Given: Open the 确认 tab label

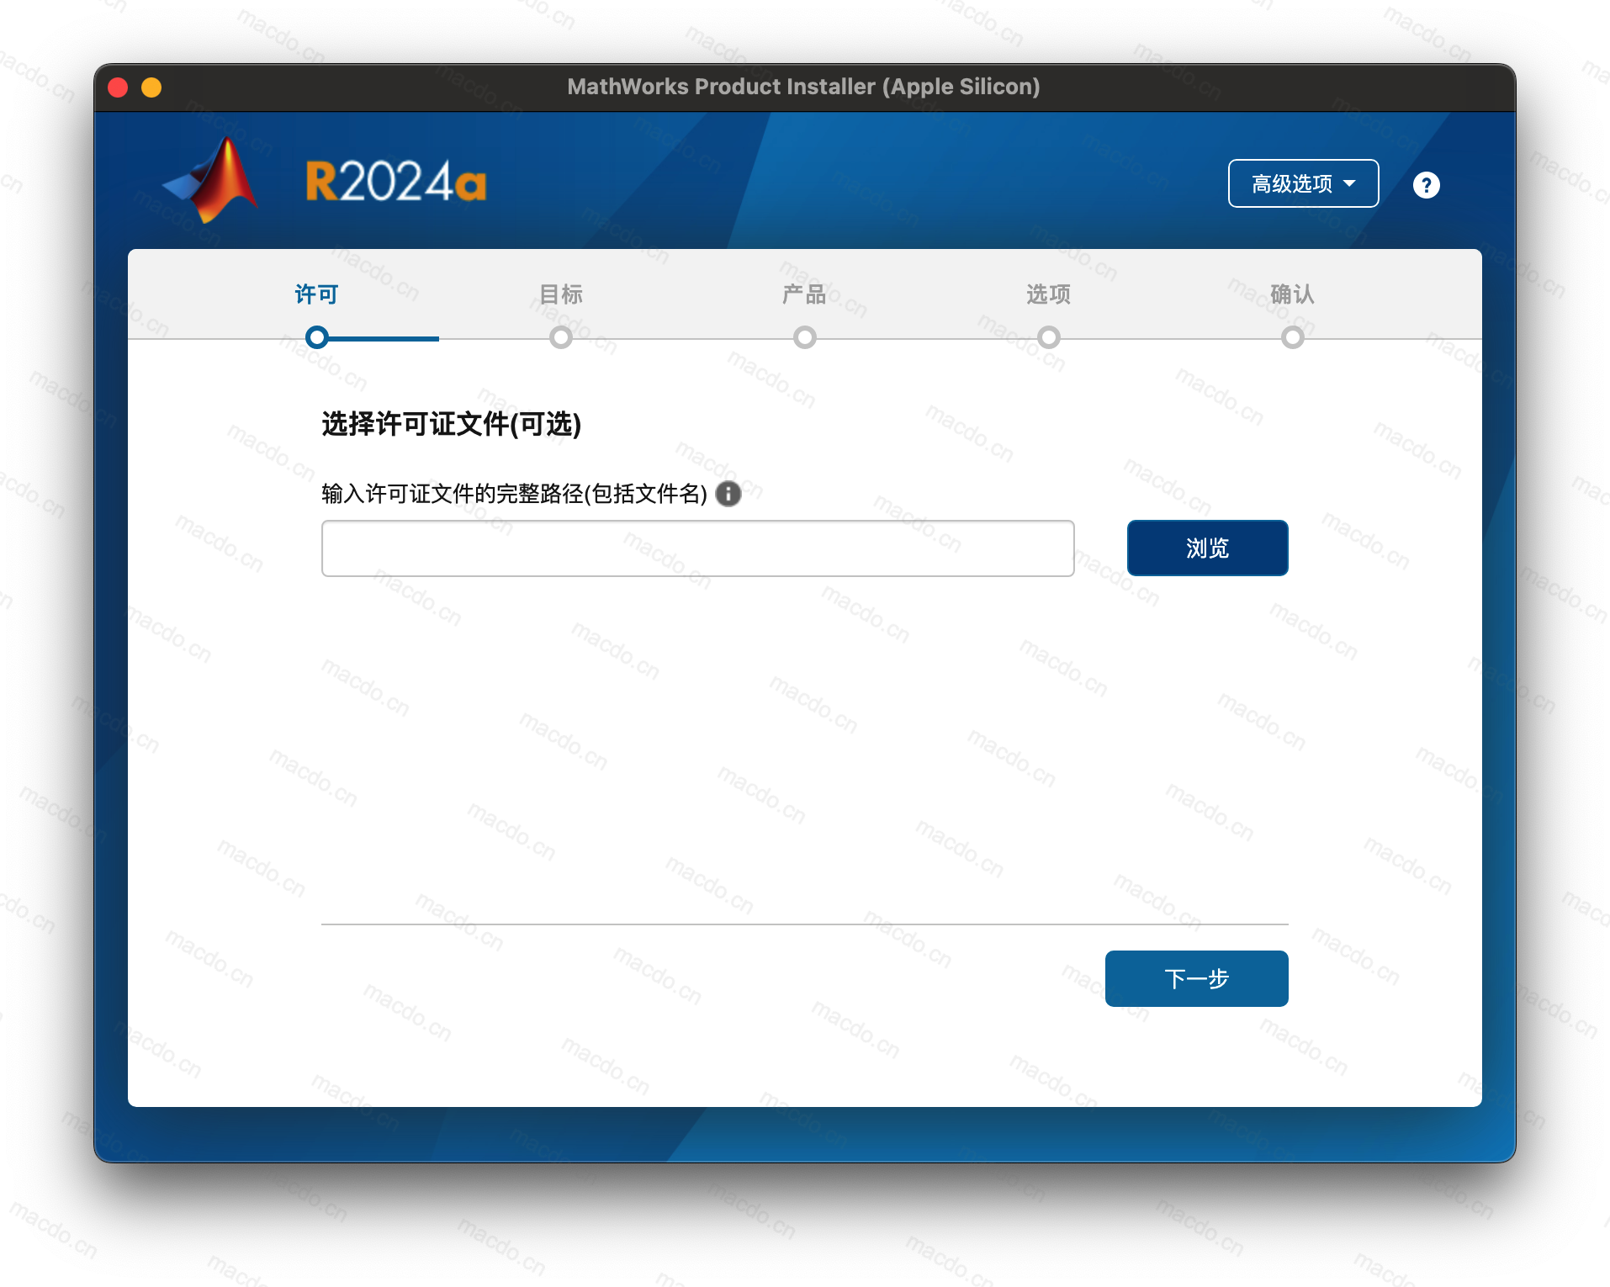Looking at the screenshot, I should pyautogui.click(x=1292, y=294).
